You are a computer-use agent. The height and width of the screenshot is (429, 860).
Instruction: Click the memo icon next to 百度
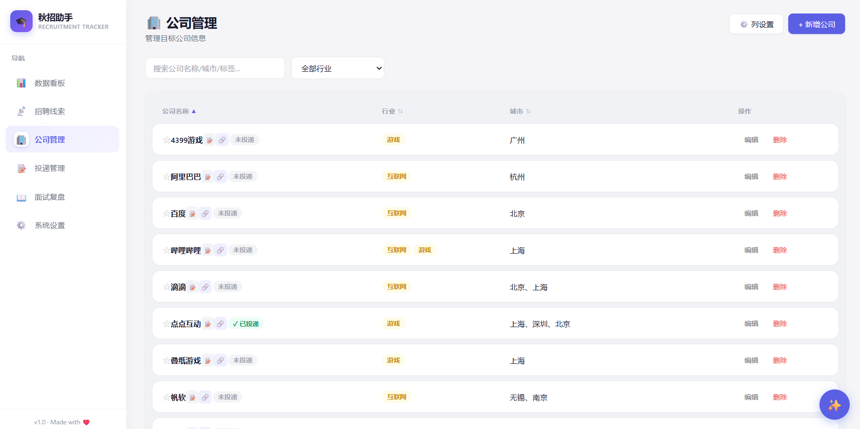tap(192, 214)
